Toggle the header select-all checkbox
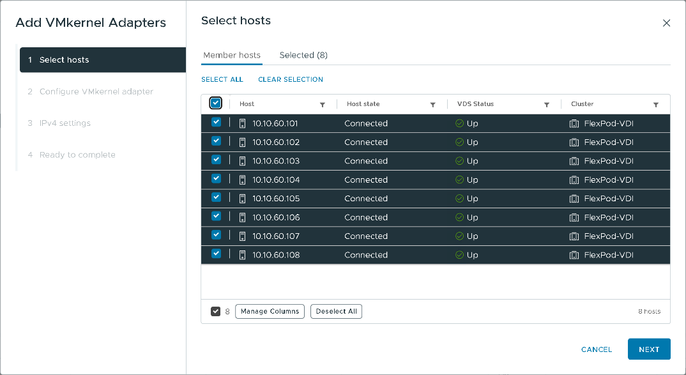The image size is (686, 375). coord(216,103)
